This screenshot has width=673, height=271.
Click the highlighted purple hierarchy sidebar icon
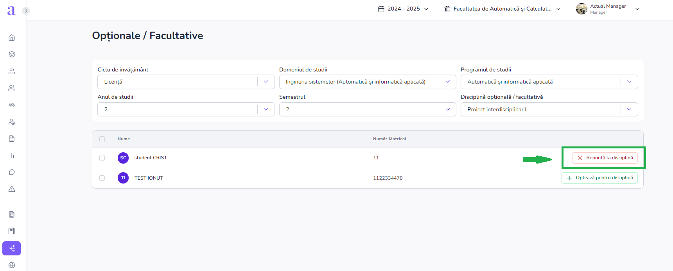[12, 248]
